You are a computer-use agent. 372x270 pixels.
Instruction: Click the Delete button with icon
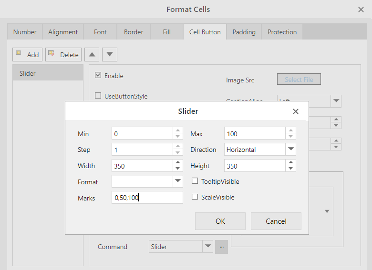[x=63, y=54]
